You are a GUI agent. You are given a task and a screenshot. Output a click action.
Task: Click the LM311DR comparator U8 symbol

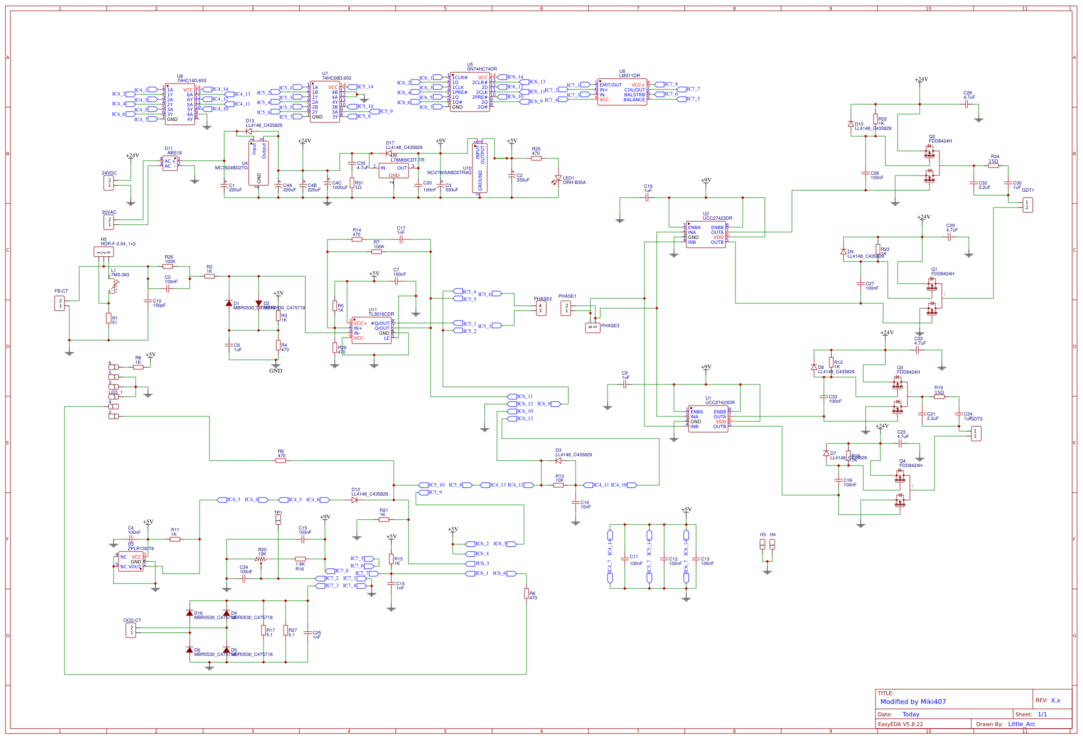click(622, 91)
